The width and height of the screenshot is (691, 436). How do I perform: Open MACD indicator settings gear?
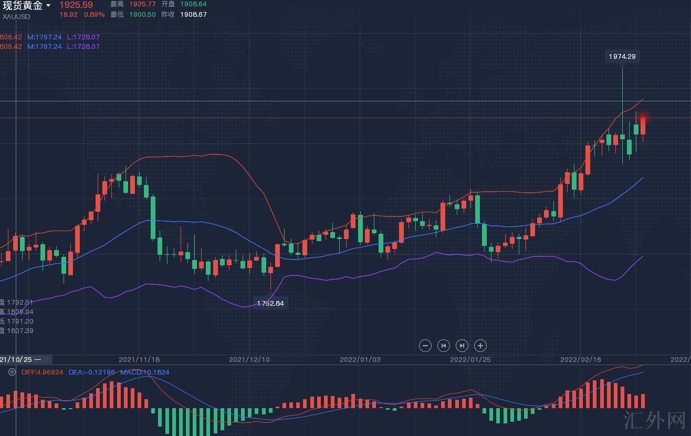12,372
